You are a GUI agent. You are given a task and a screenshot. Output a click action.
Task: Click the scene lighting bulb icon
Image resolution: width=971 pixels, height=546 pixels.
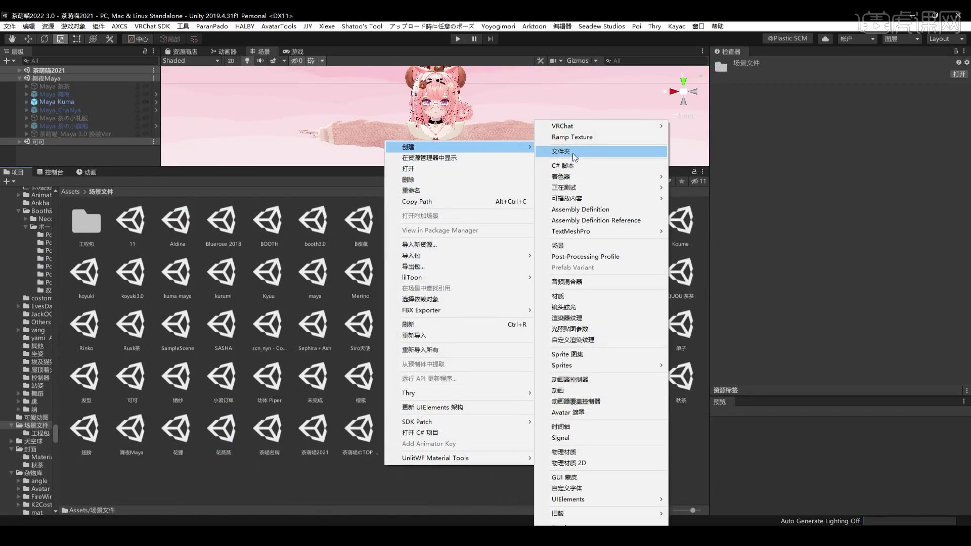[x=247, y=61]
